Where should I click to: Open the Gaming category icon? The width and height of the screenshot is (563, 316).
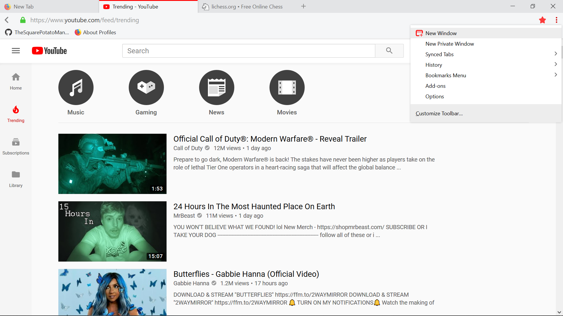[x=146, y=87]
